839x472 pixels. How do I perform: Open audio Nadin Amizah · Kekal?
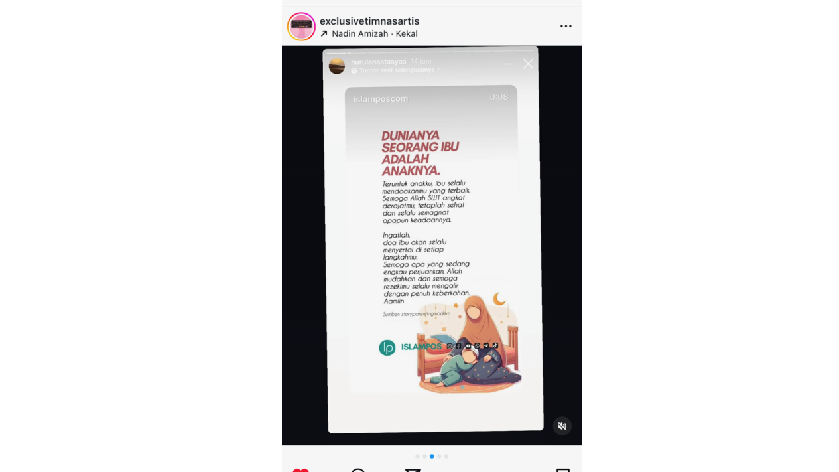(375, 34)
